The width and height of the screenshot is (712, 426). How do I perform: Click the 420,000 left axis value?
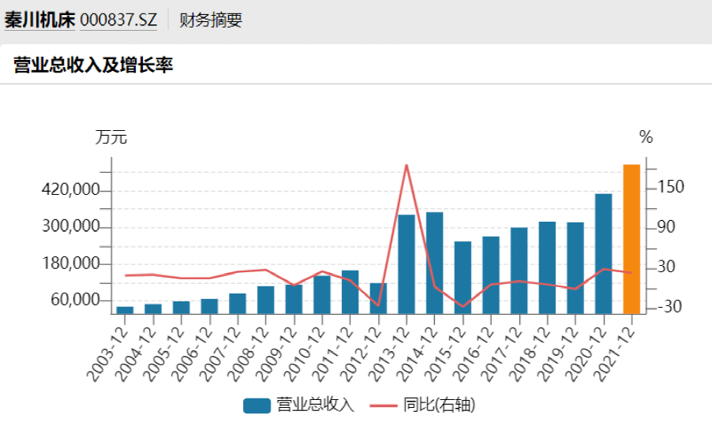[x=70, y=189]
